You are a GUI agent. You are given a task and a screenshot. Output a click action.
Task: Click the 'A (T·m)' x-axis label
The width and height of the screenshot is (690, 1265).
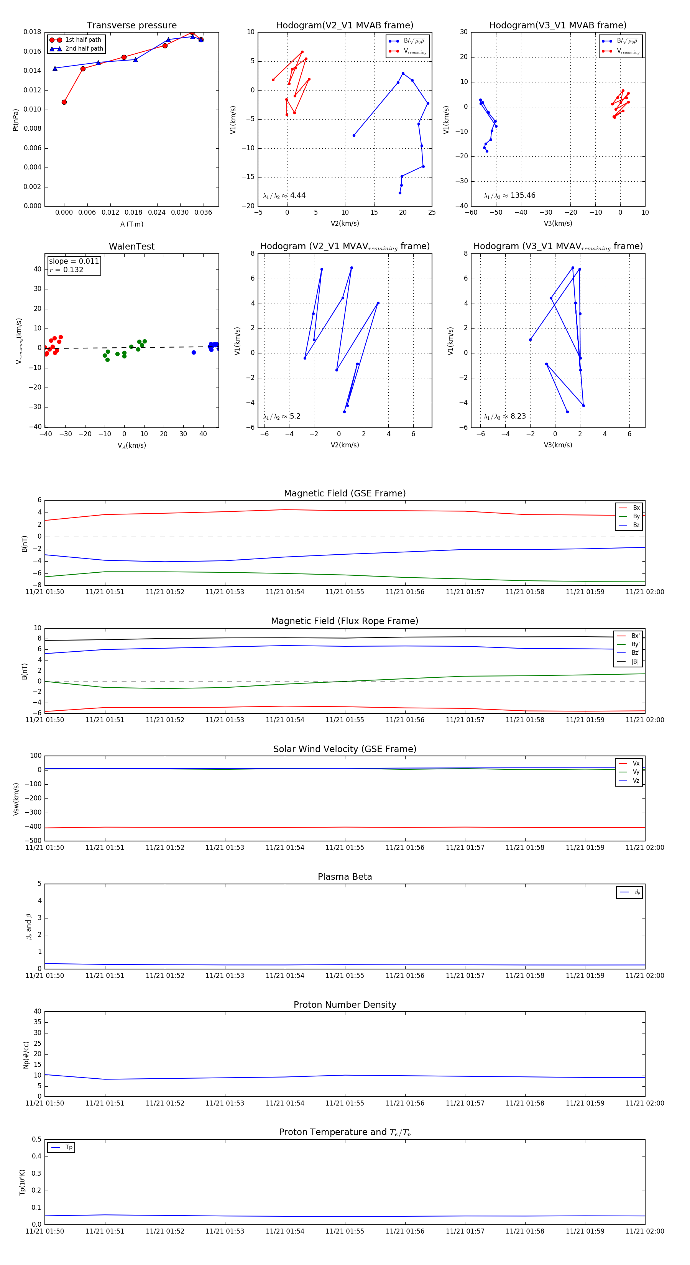pyautogui.click(x=131, y=224)
